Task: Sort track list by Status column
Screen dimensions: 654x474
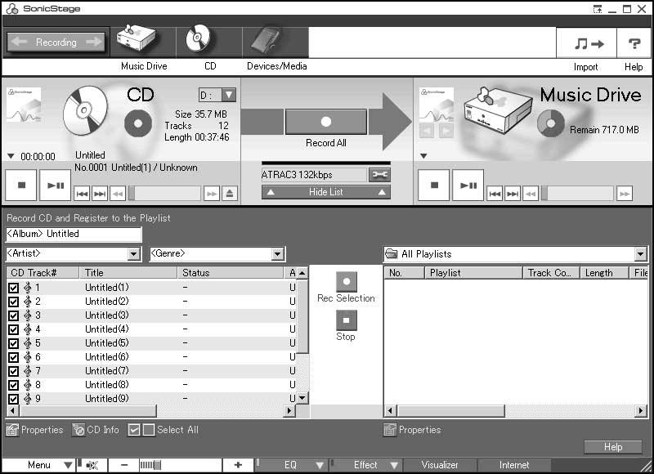Action: click(x=231, y=273)
